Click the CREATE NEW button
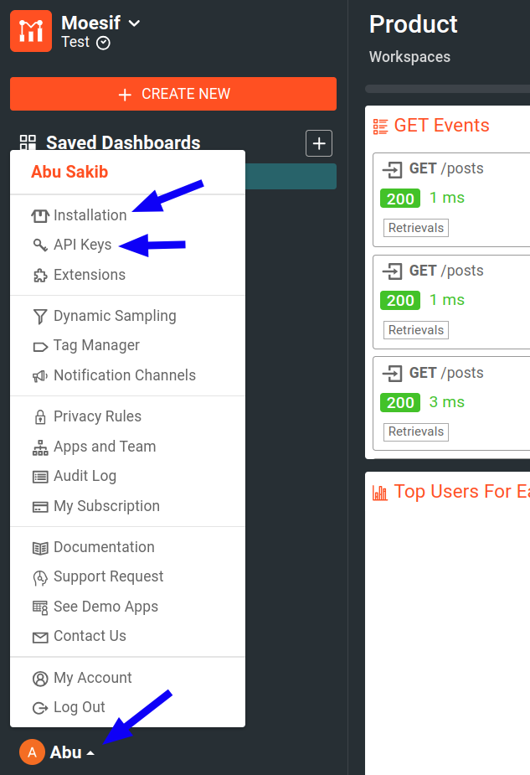The image size is (530, 775). coord(173,94)
